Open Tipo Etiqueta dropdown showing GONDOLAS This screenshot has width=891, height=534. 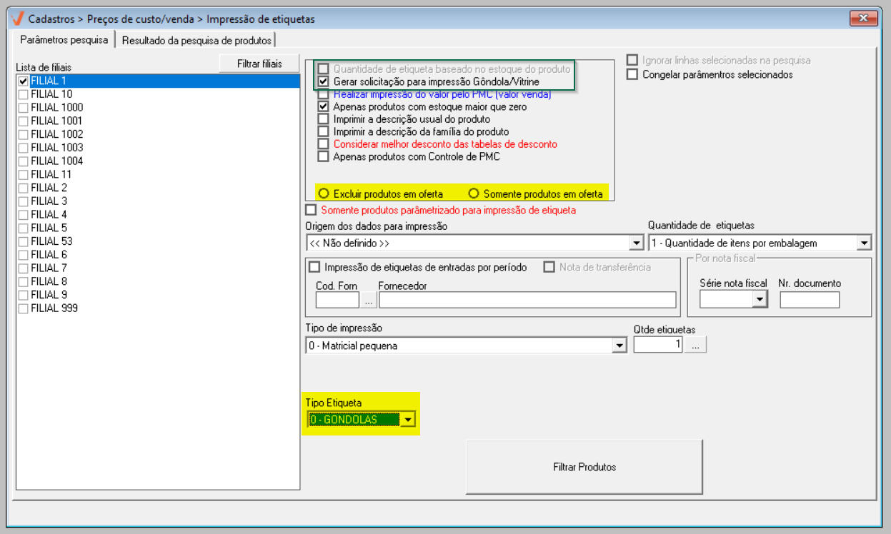(x=407, y=420)
